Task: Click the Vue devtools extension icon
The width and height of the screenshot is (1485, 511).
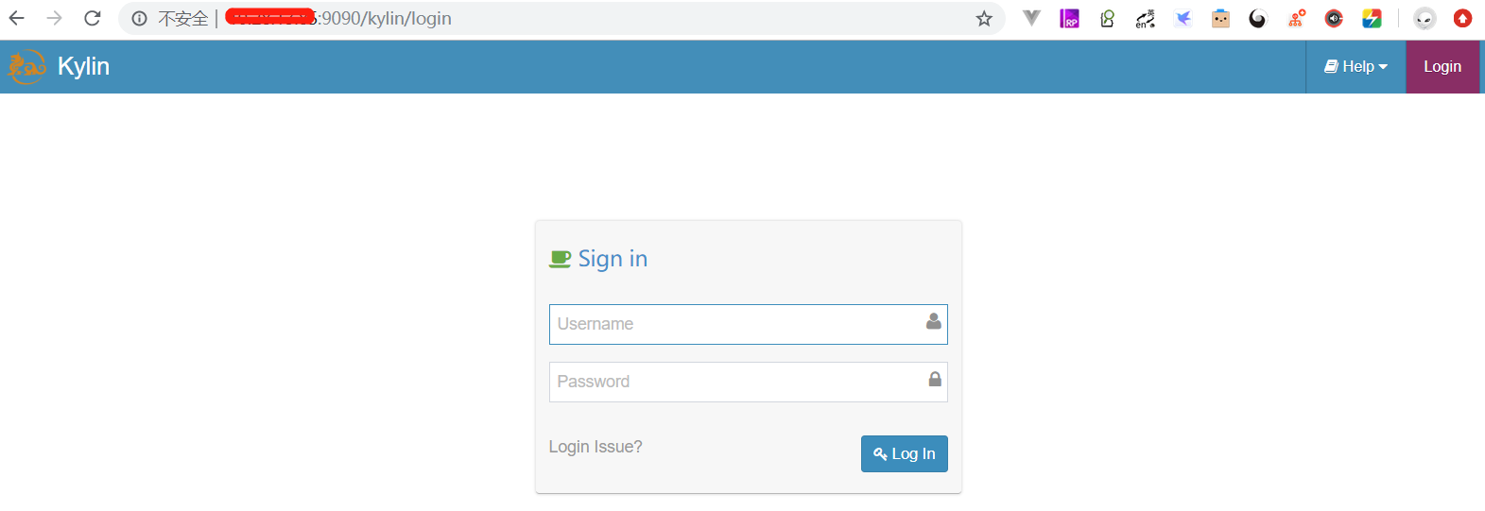Action: (1031, 18)
